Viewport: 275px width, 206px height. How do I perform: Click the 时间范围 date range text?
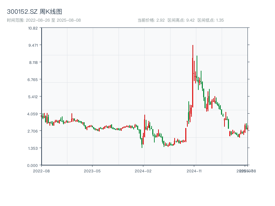click(x=44, y=20)
